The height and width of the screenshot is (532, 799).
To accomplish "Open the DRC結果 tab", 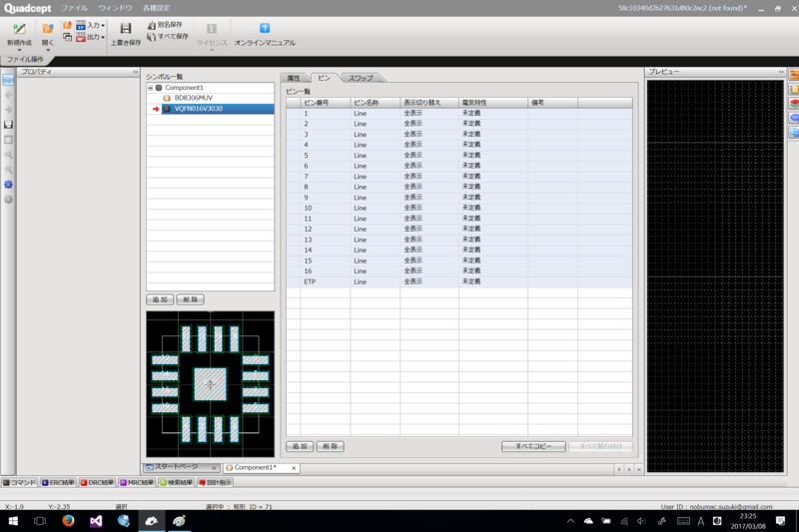I will 97,483.
